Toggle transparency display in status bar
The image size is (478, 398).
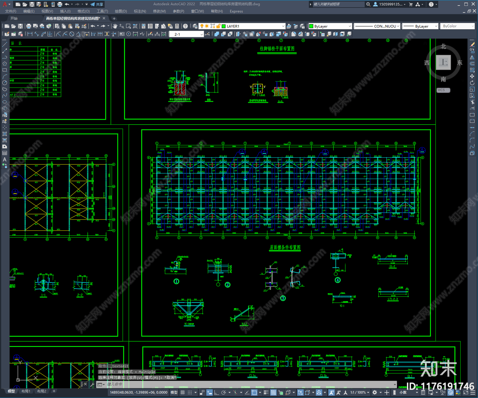pyautogui.click(x=273, y=392)
